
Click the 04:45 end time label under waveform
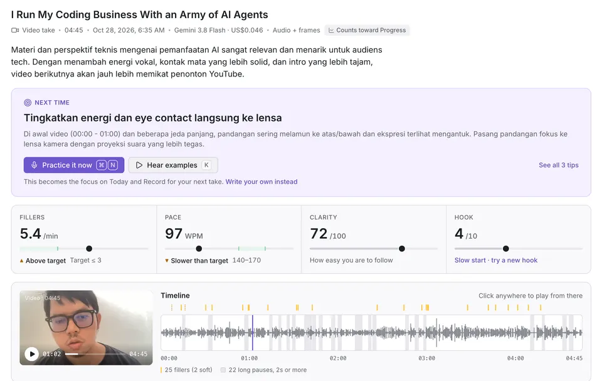[x=574, y=358]
